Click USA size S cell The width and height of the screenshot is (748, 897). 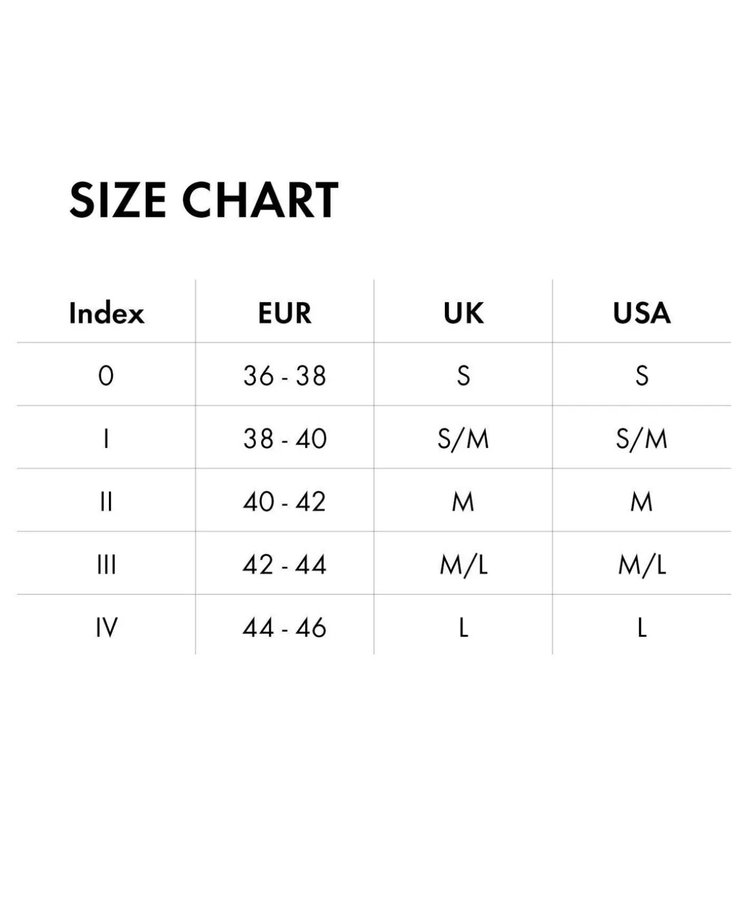pos(642,376)
